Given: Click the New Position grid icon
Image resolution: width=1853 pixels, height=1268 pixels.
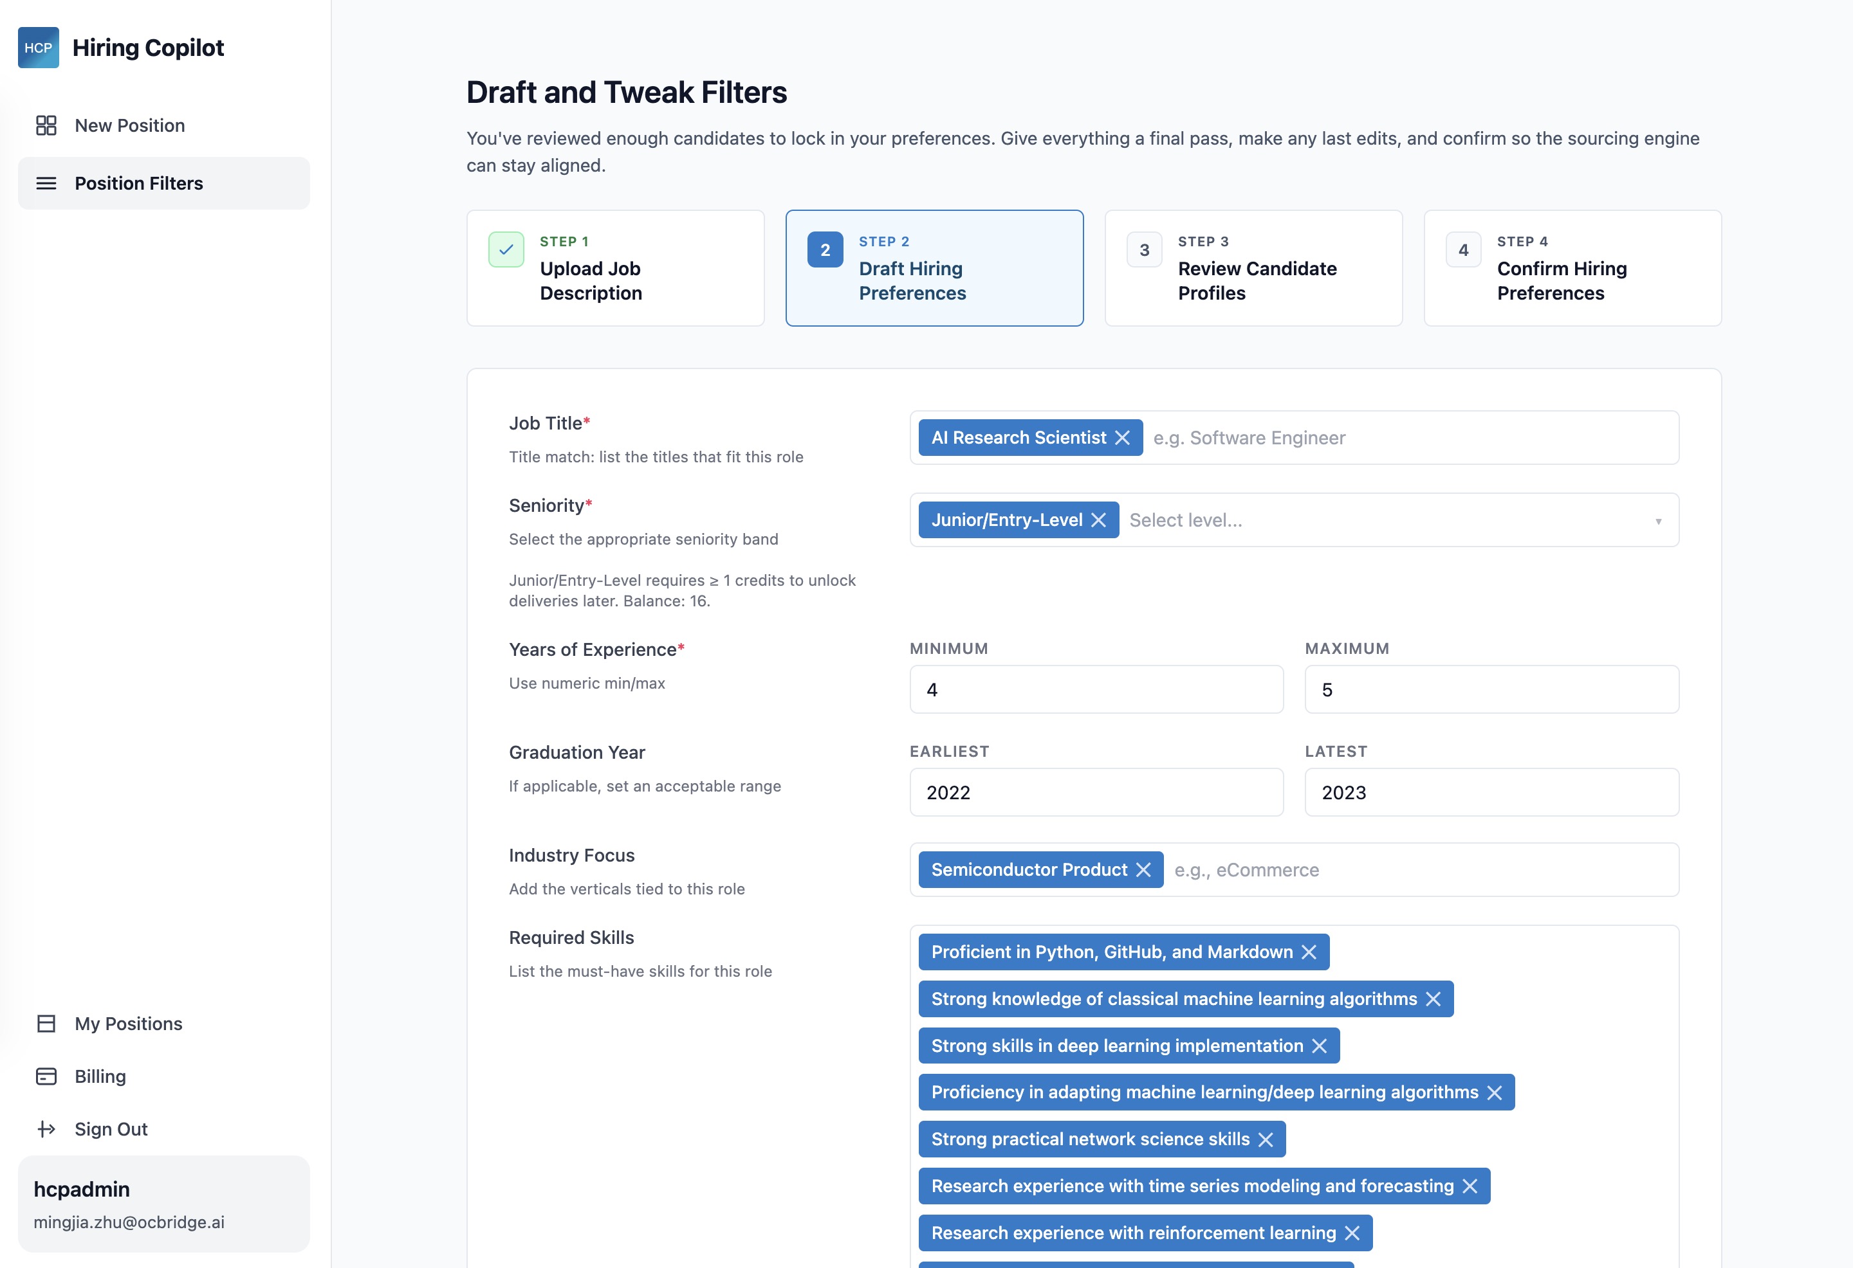Looking at the screenshot, I should tap(46, 125).
